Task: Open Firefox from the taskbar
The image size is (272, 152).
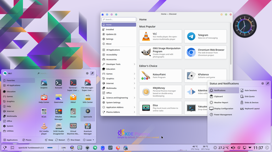Action: (118, 148)
